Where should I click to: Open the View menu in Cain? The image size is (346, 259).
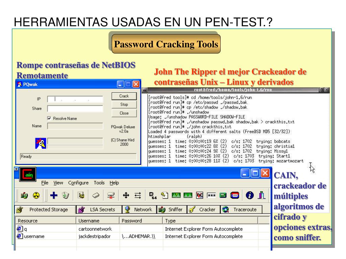58,183
